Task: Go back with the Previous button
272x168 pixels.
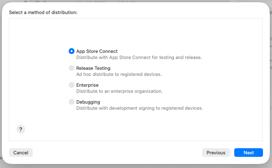Action: (x=216, y=153)
